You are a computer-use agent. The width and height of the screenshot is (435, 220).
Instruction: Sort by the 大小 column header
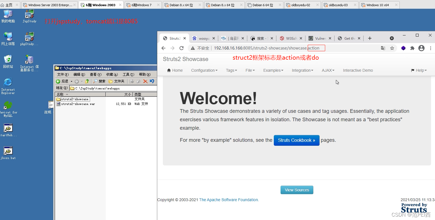point(119,95)
